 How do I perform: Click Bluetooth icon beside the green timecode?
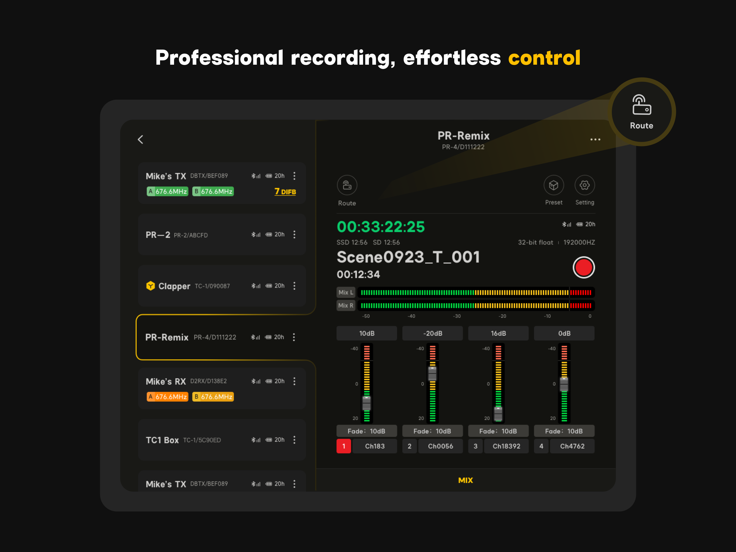pyautogui.click(x=566, y=225)
